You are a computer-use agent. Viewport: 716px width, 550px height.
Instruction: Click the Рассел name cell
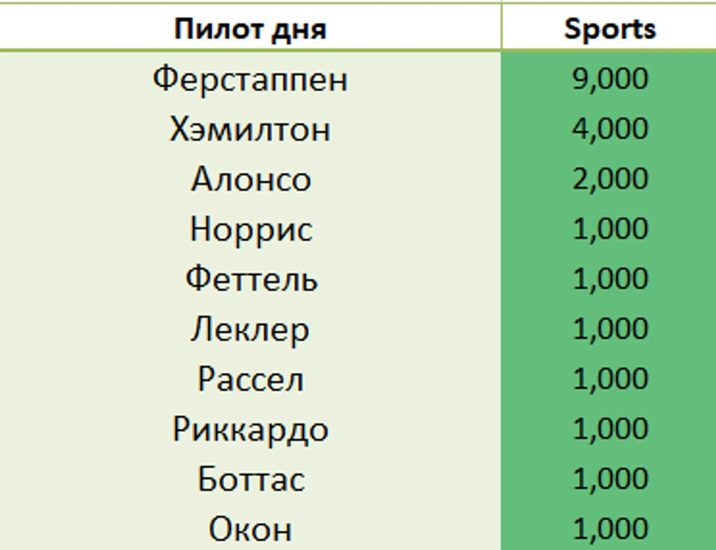[x=250, y=379]
